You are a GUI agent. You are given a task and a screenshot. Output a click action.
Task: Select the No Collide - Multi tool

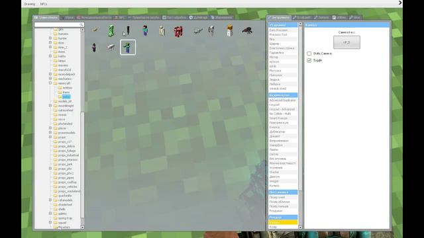click(283, 114)
